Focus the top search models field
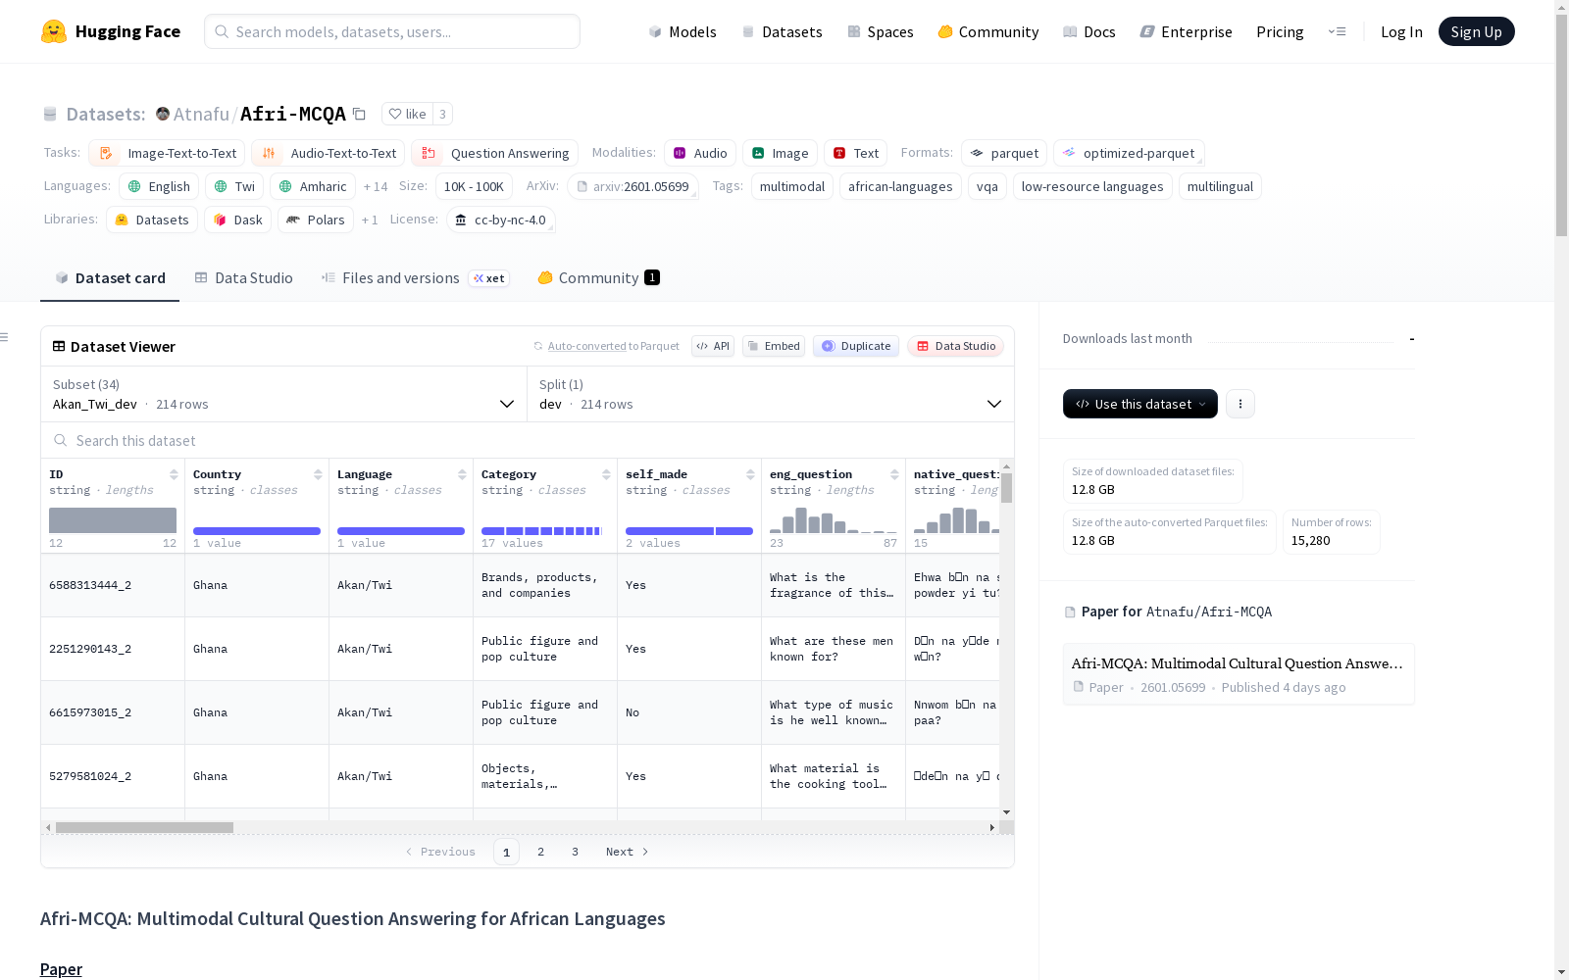Screen dimensions: 1569x980 click(392, 31)
